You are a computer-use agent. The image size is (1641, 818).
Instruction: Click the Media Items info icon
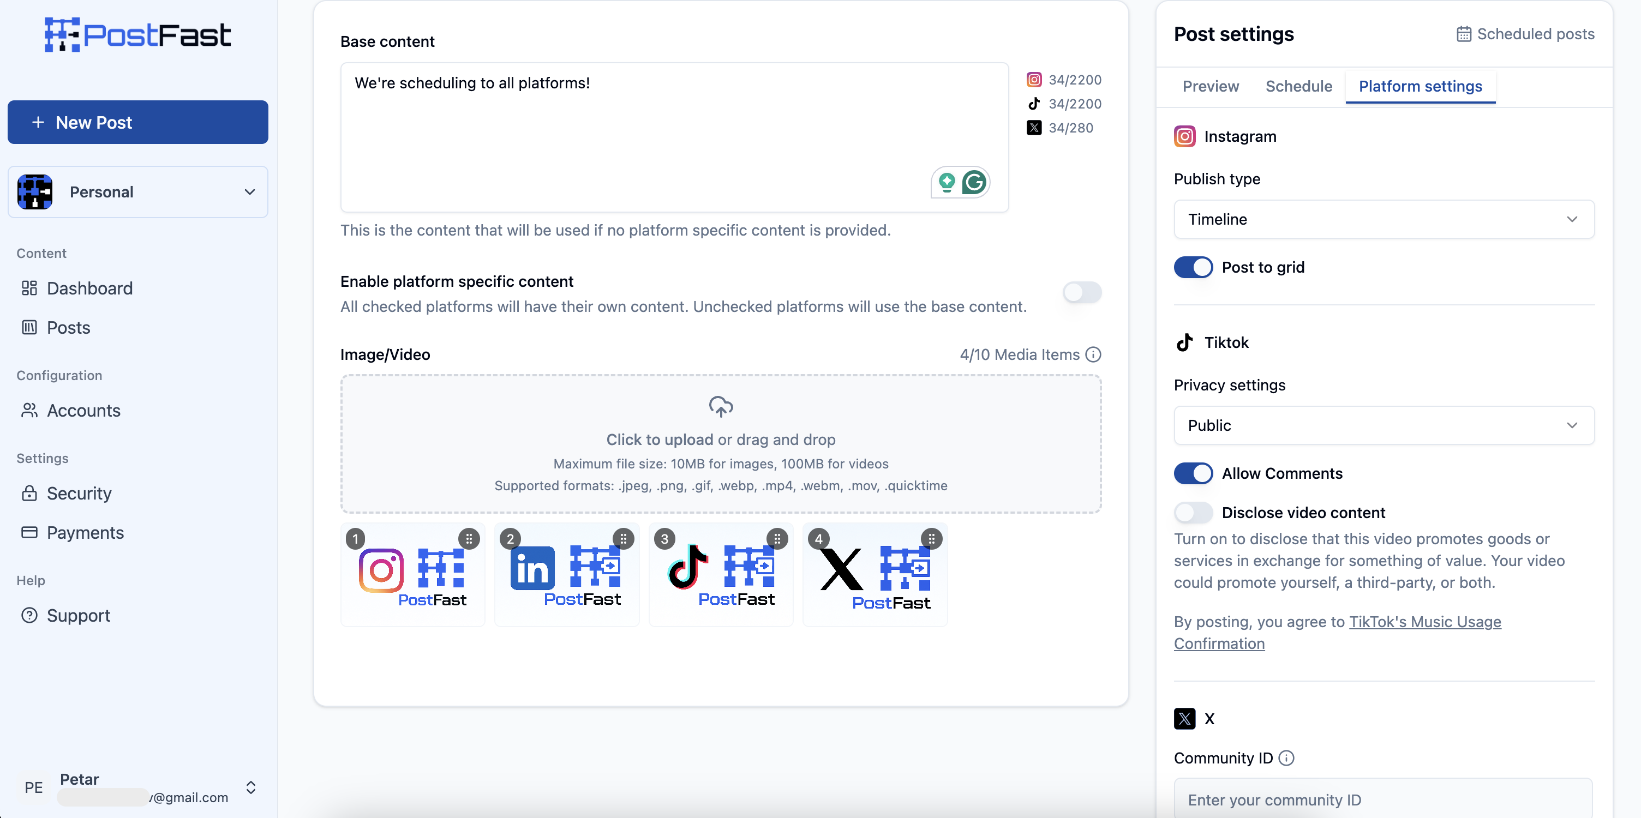(x=1093, y=354)
